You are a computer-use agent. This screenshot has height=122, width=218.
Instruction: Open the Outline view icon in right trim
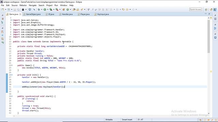tap(215, 28)
